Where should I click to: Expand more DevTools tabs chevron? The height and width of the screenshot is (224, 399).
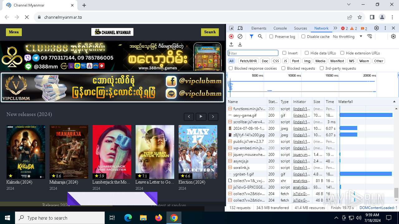point(335,28)
